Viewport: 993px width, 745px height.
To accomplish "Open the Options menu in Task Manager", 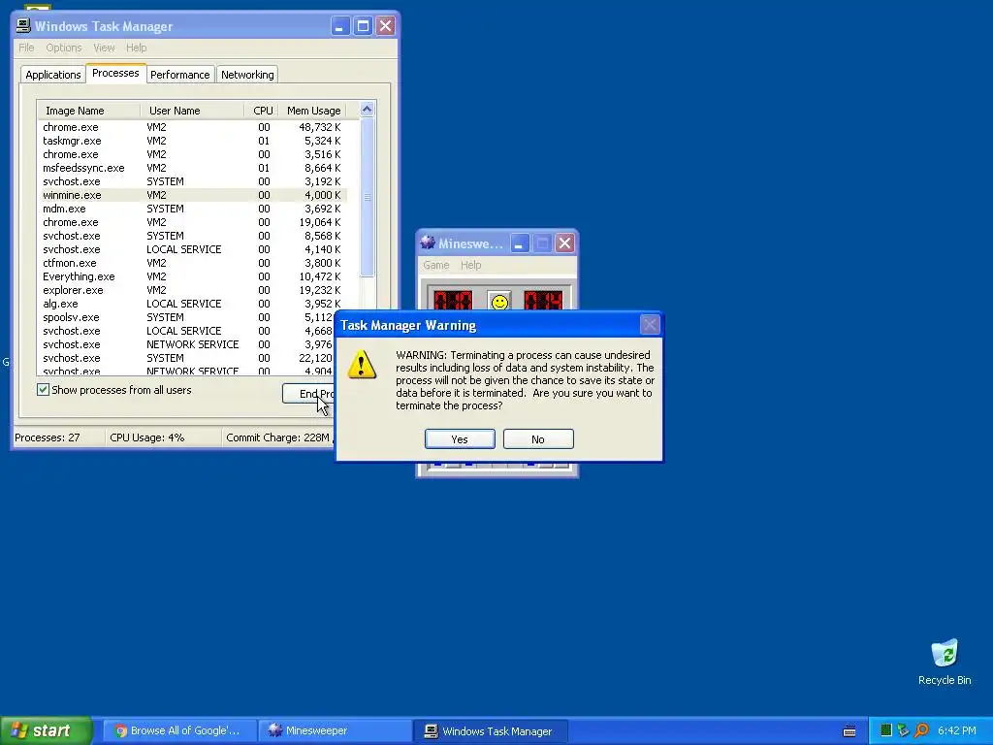I will (63, 48).
